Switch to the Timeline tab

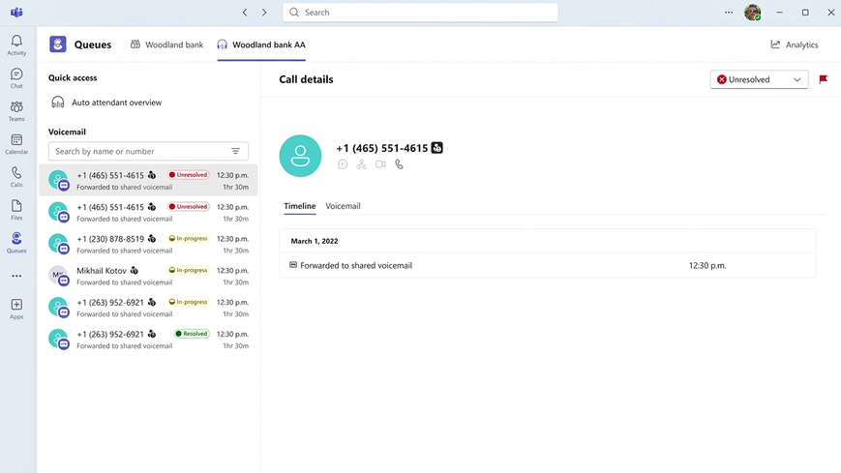click(300, 206)
